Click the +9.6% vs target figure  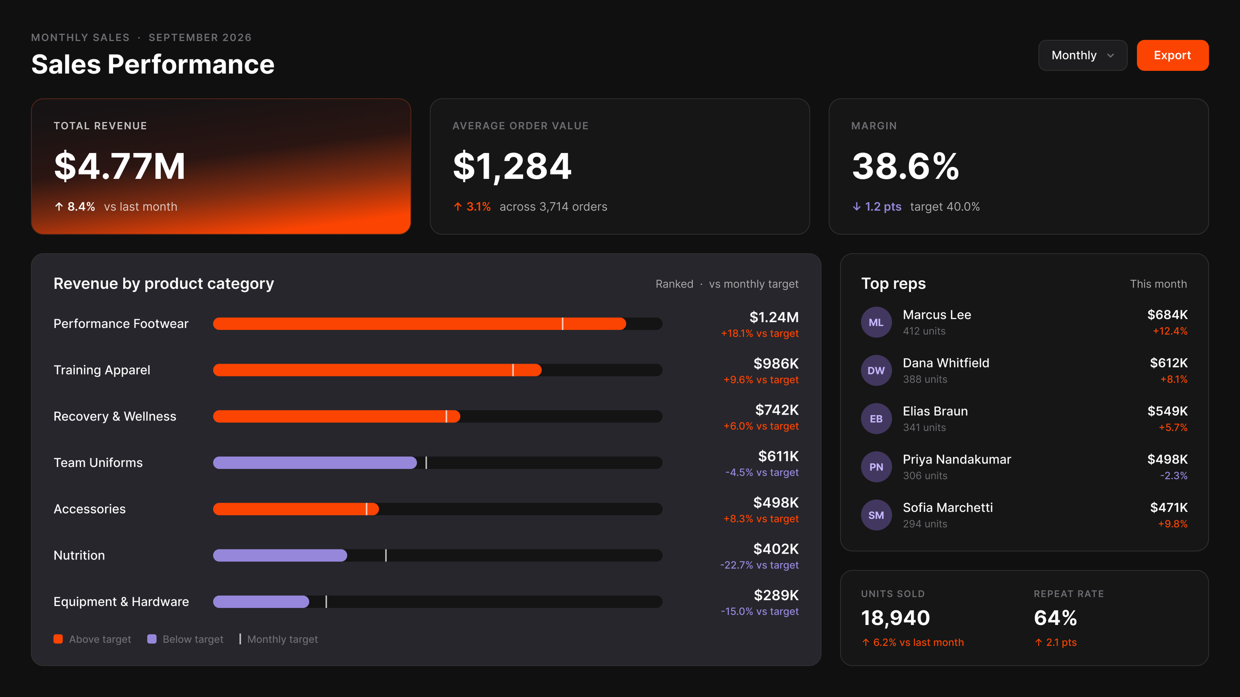point(761,379)
